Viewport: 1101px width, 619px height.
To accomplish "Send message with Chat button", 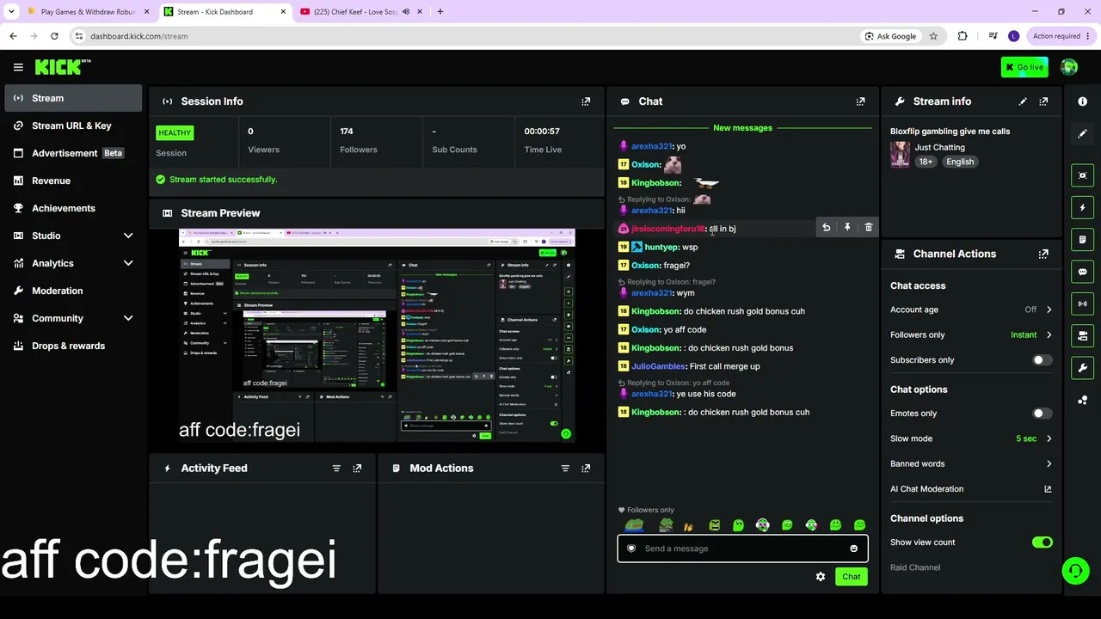I will [851, 577].
